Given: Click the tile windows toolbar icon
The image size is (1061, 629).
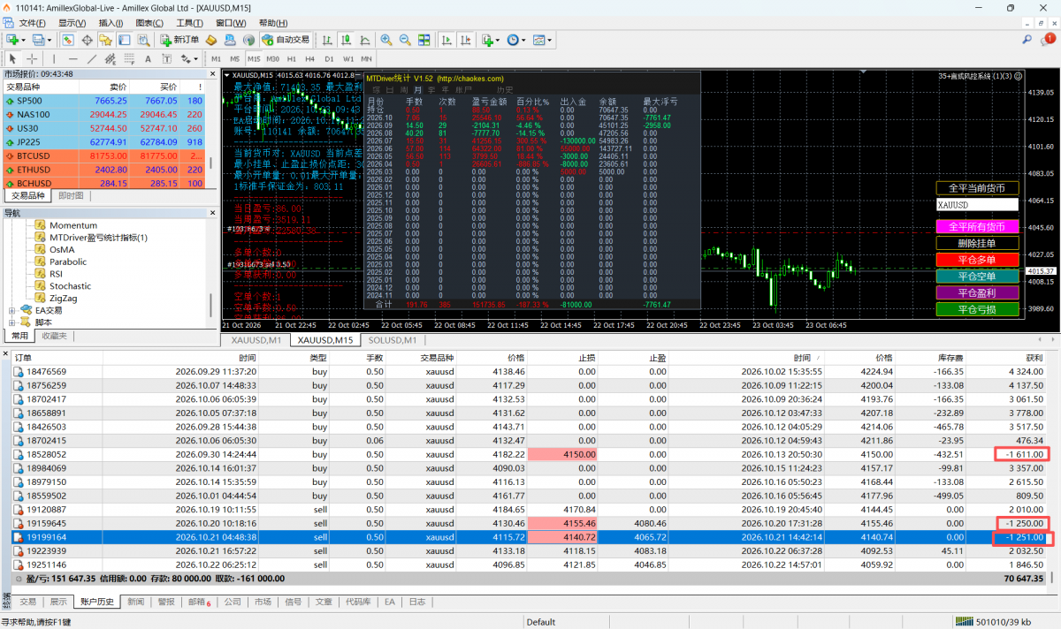Looking at the screenshot, I should [x=424, y=40].
